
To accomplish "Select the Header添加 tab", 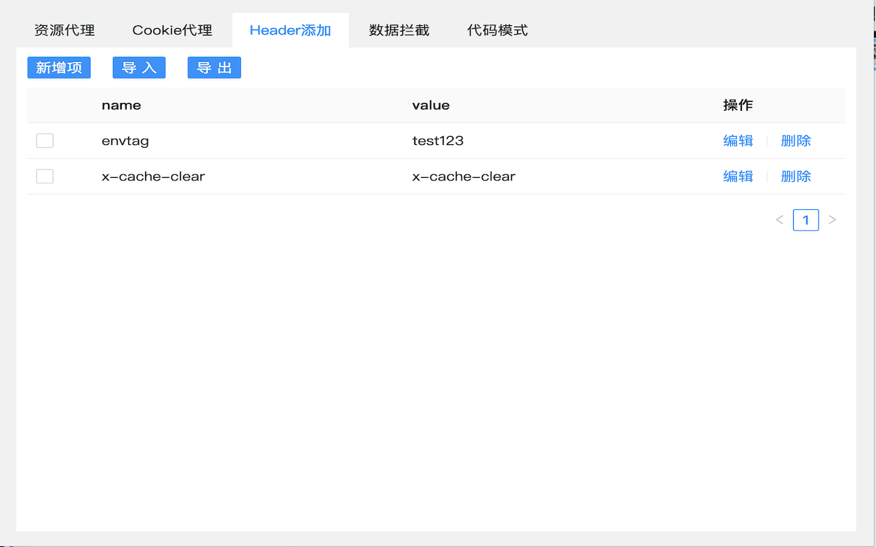I will click(290, 29).
